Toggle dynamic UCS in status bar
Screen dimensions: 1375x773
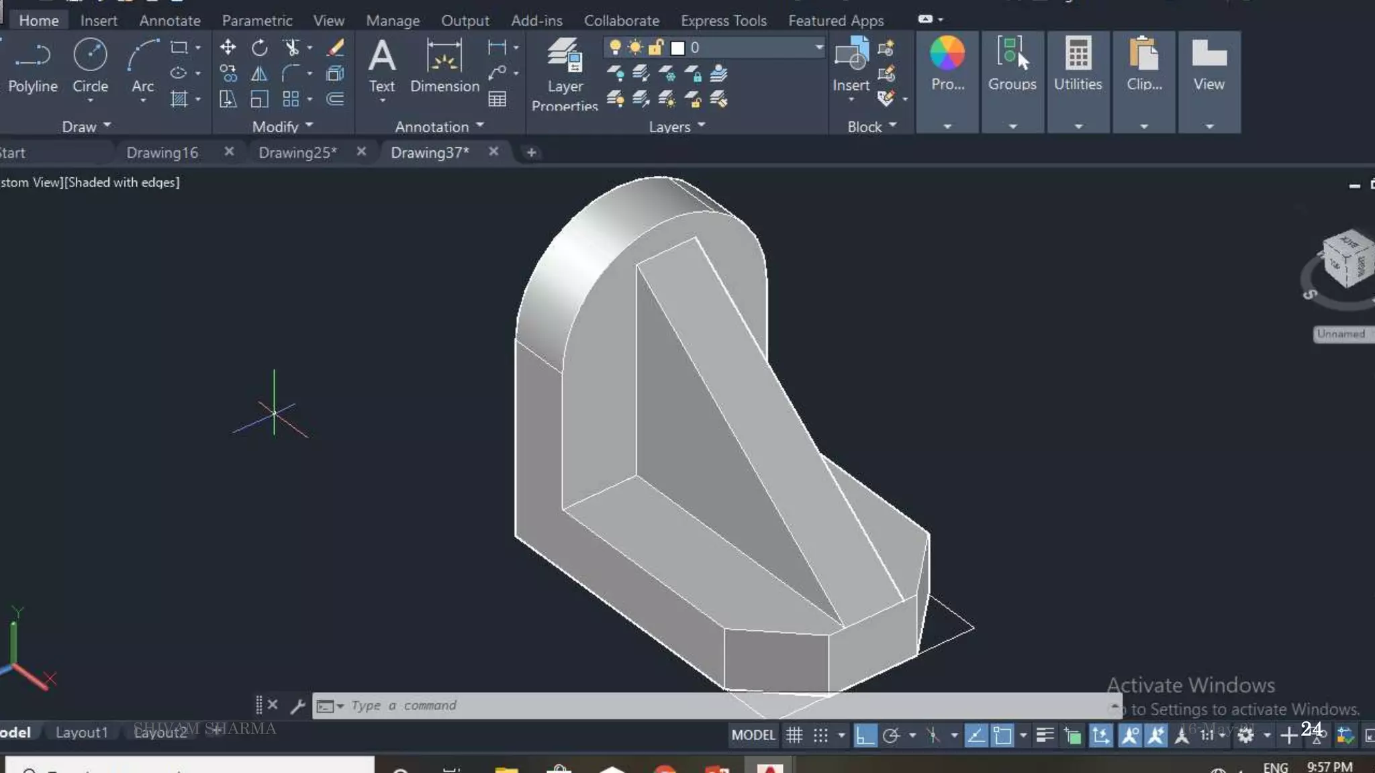pos(1101,735)
